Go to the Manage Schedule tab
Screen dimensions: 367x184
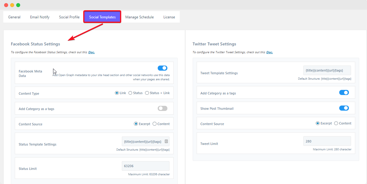pyautogui.click(x=140, y=17)
